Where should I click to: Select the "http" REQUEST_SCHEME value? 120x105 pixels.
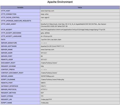(x=42, y=66)
